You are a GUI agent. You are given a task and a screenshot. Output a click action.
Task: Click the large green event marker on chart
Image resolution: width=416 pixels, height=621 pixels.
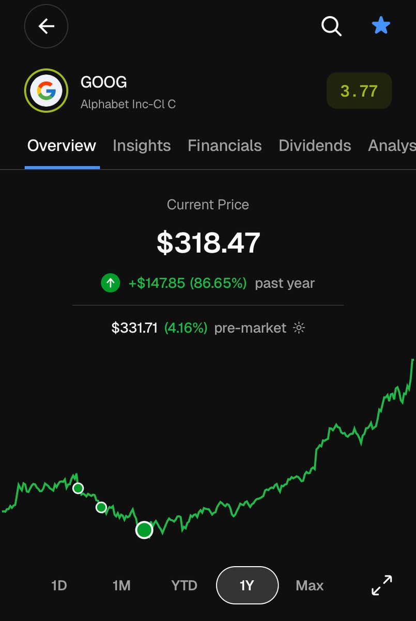coord(144,529)
